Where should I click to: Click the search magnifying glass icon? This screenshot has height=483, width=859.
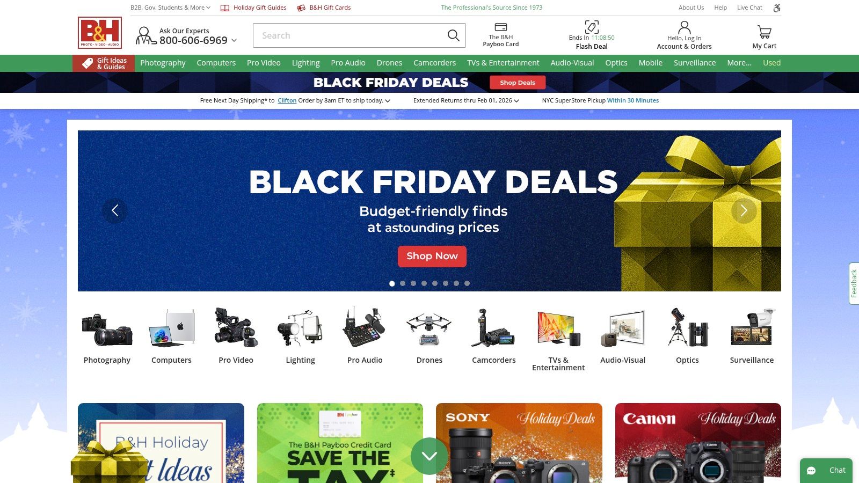(453, 35)
